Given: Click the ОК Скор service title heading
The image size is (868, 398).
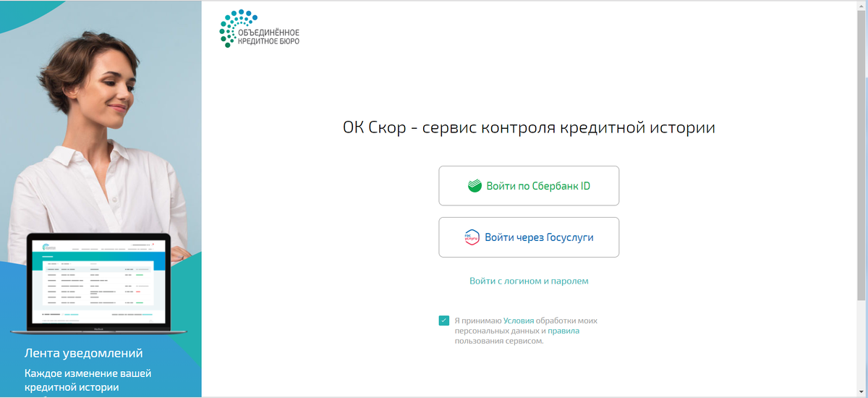Looking at the screenshot, I should coord(529,128).
